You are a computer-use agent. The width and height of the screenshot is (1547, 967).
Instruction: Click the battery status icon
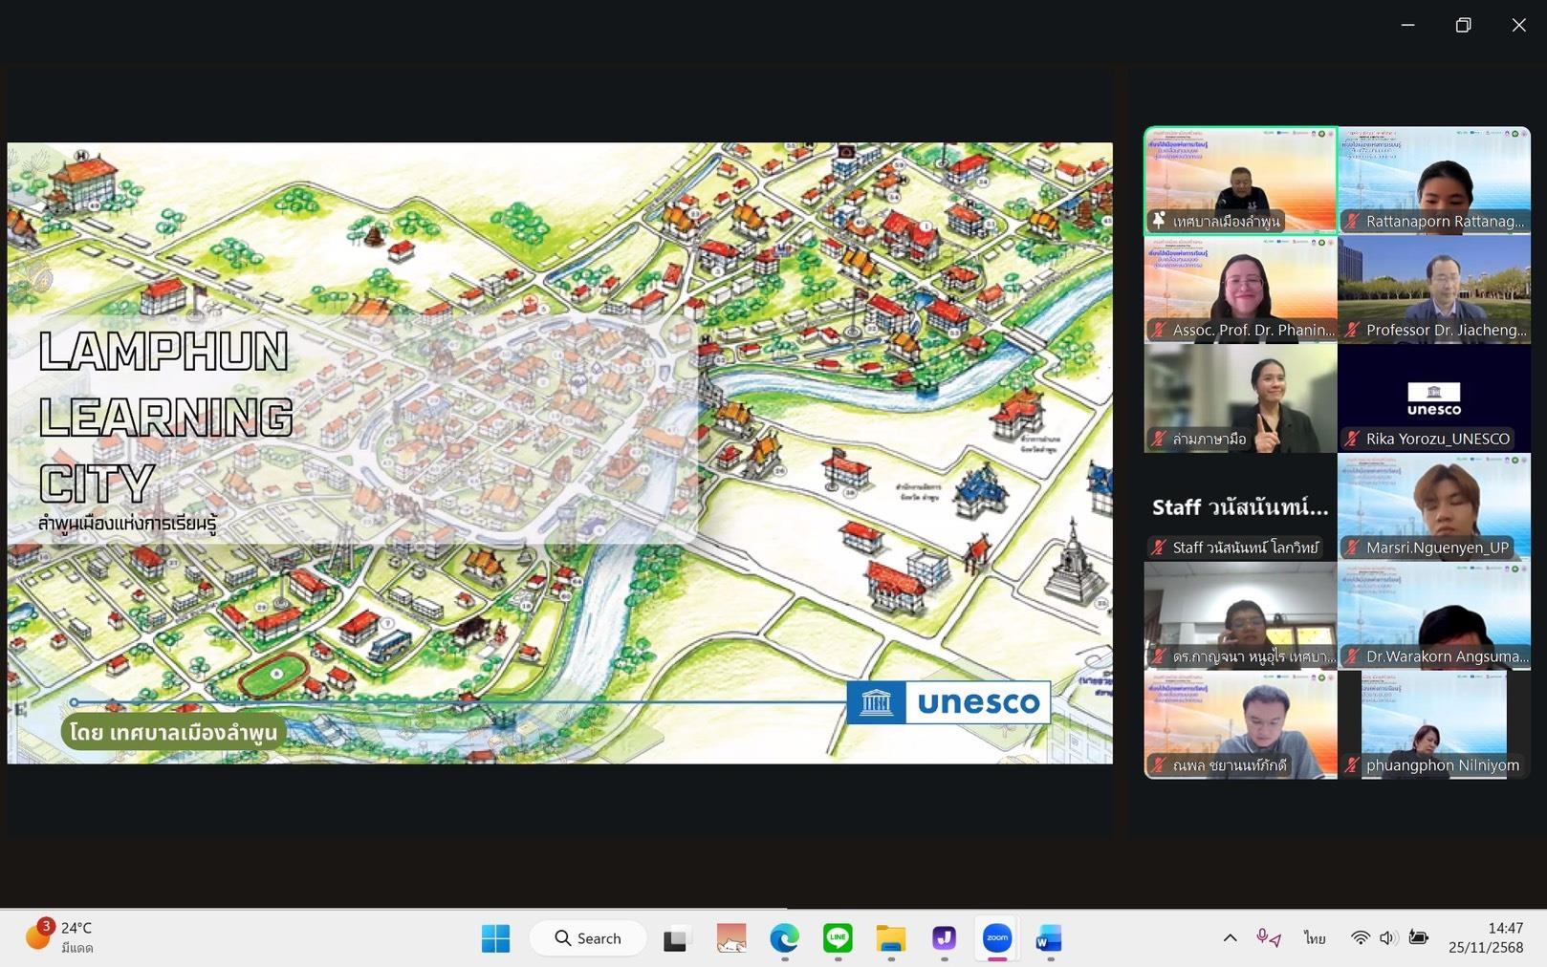point(1419,938)
